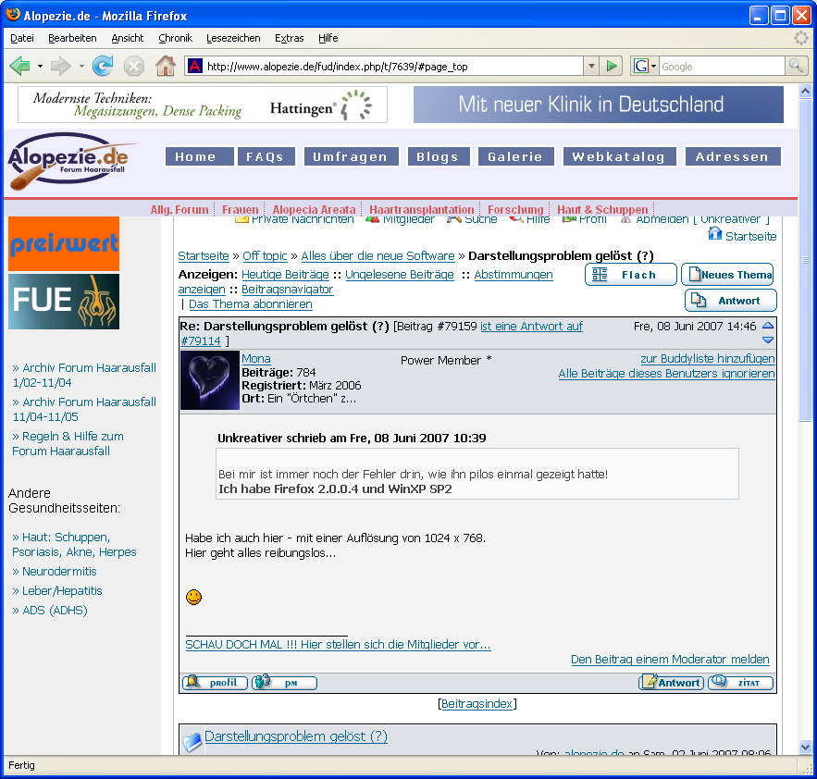
Task: Click the blue up arrow beside post date
Action: (768, 326)
